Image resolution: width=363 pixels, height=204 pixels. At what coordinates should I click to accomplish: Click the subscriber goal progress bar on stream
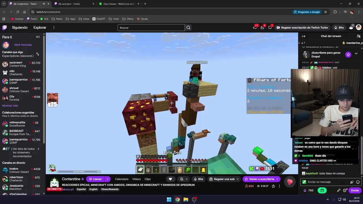click(79, 172)
